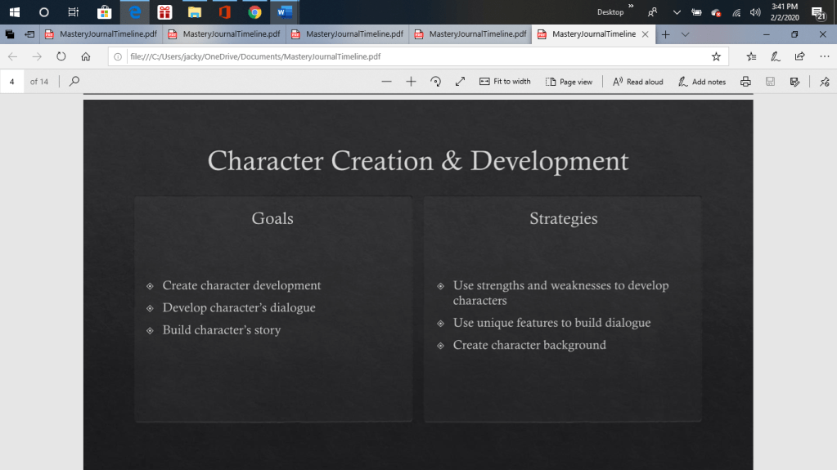Print the PDF document
837x470 pixels.
coord(745,81)
